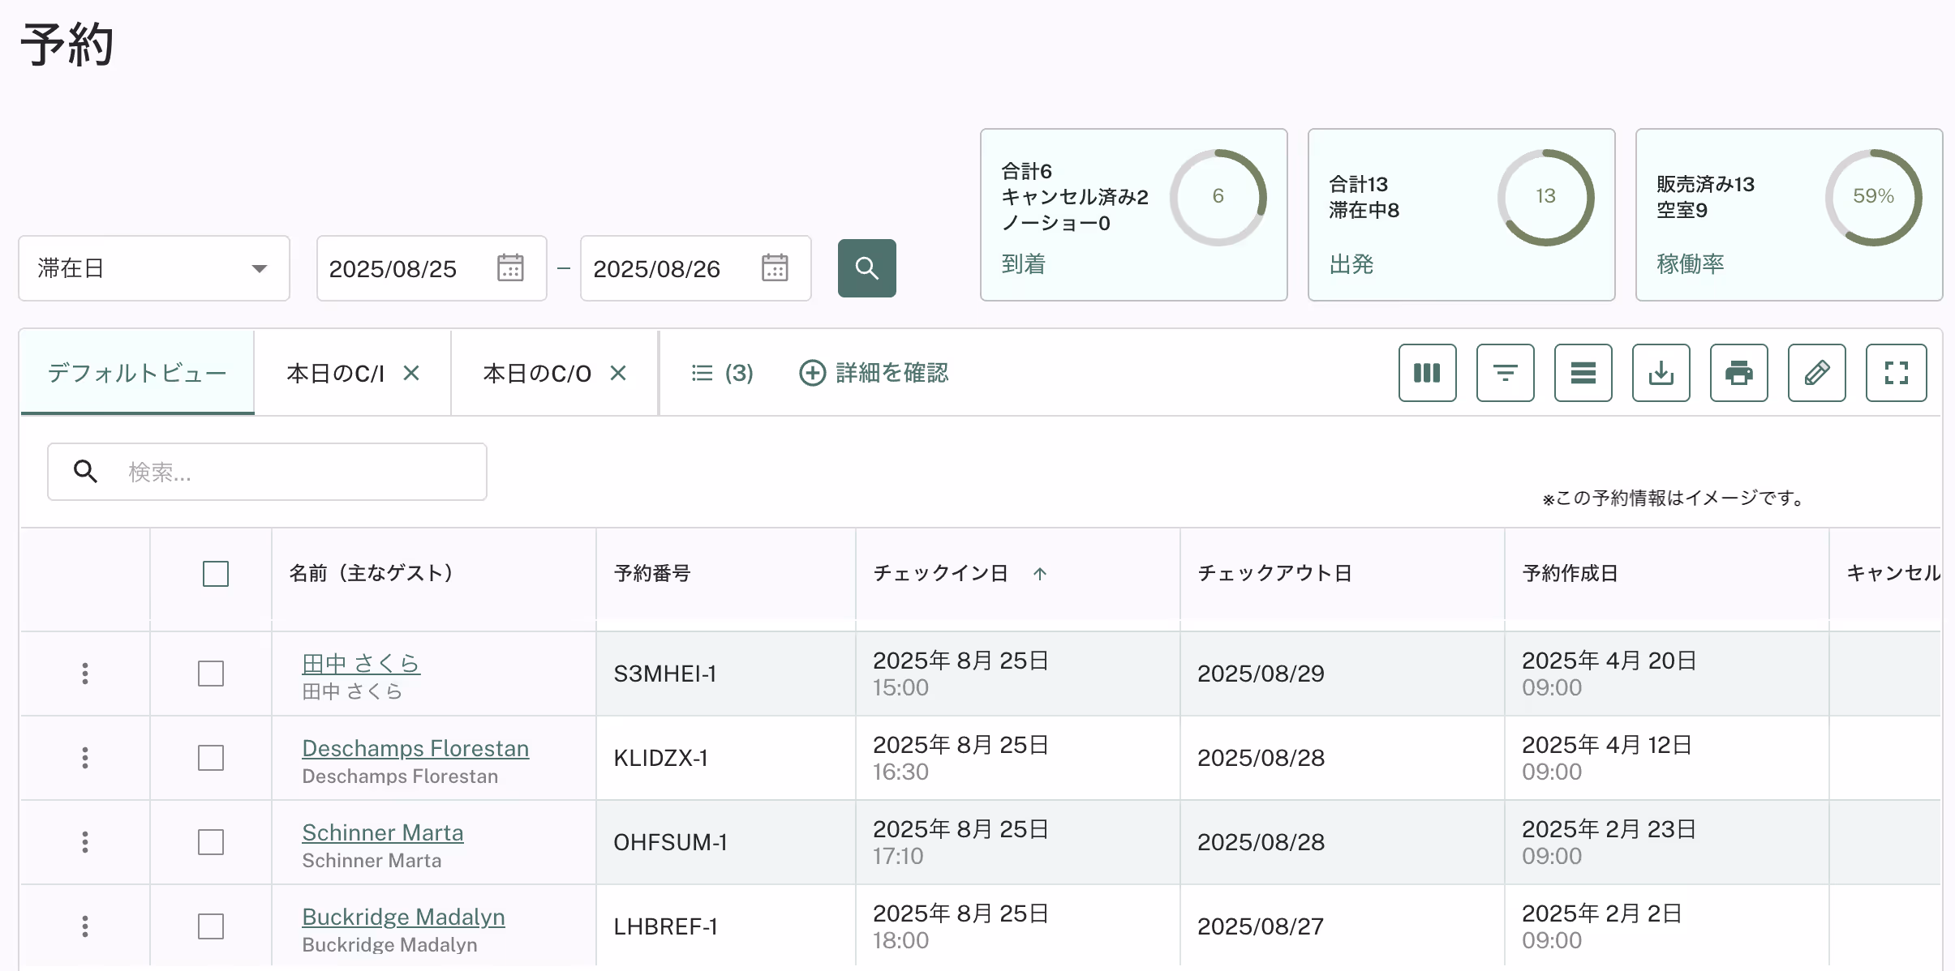
Task: Download the reservation list
Action: point(1661,373)
